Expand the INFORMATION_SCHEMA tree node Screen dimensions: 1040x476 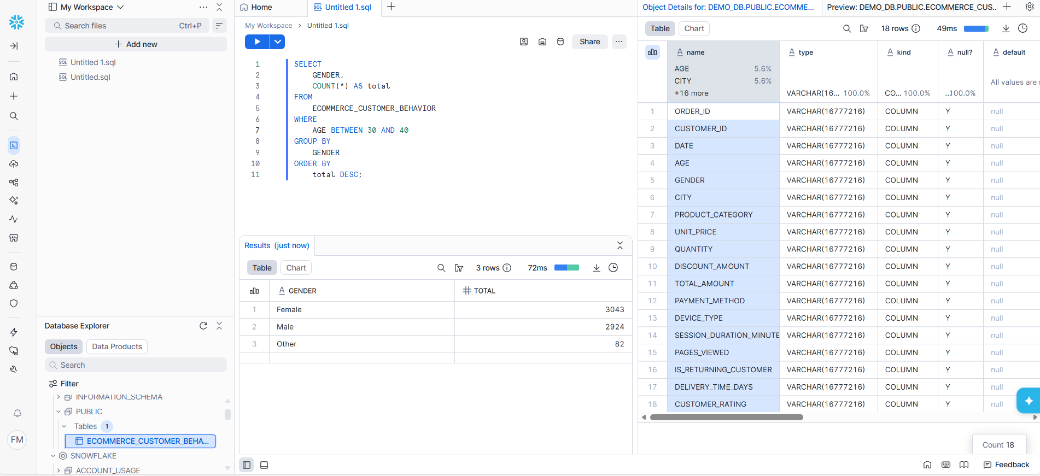click(x=59, y=397)
